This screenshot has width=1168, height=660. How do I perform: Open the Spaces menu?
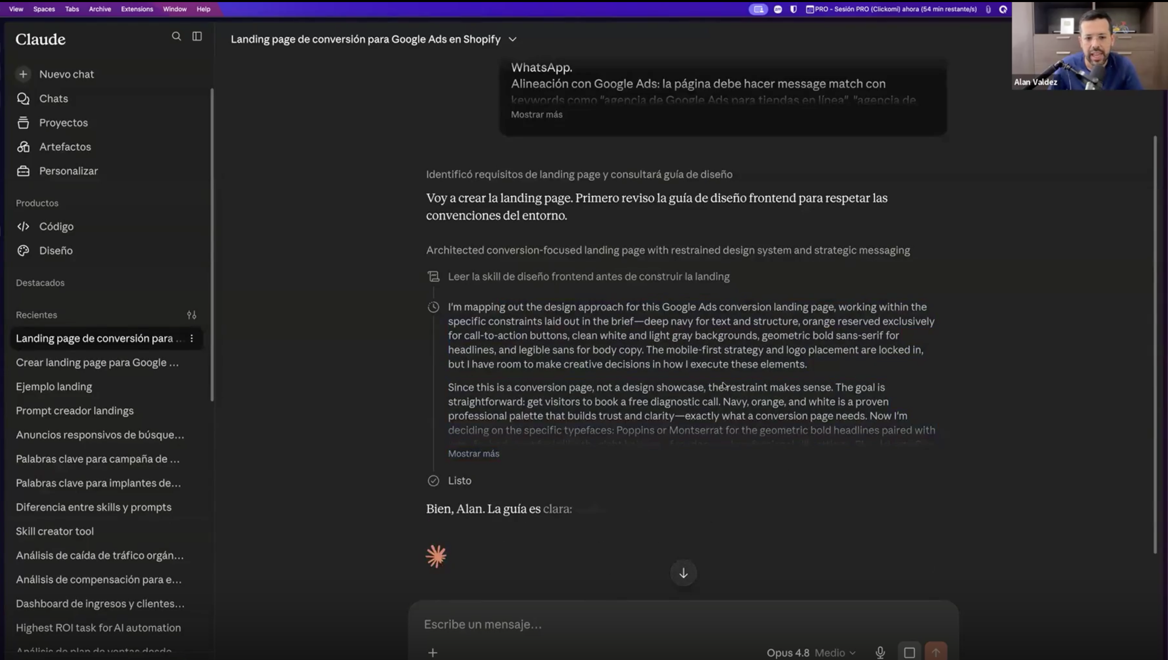[44, 9]
